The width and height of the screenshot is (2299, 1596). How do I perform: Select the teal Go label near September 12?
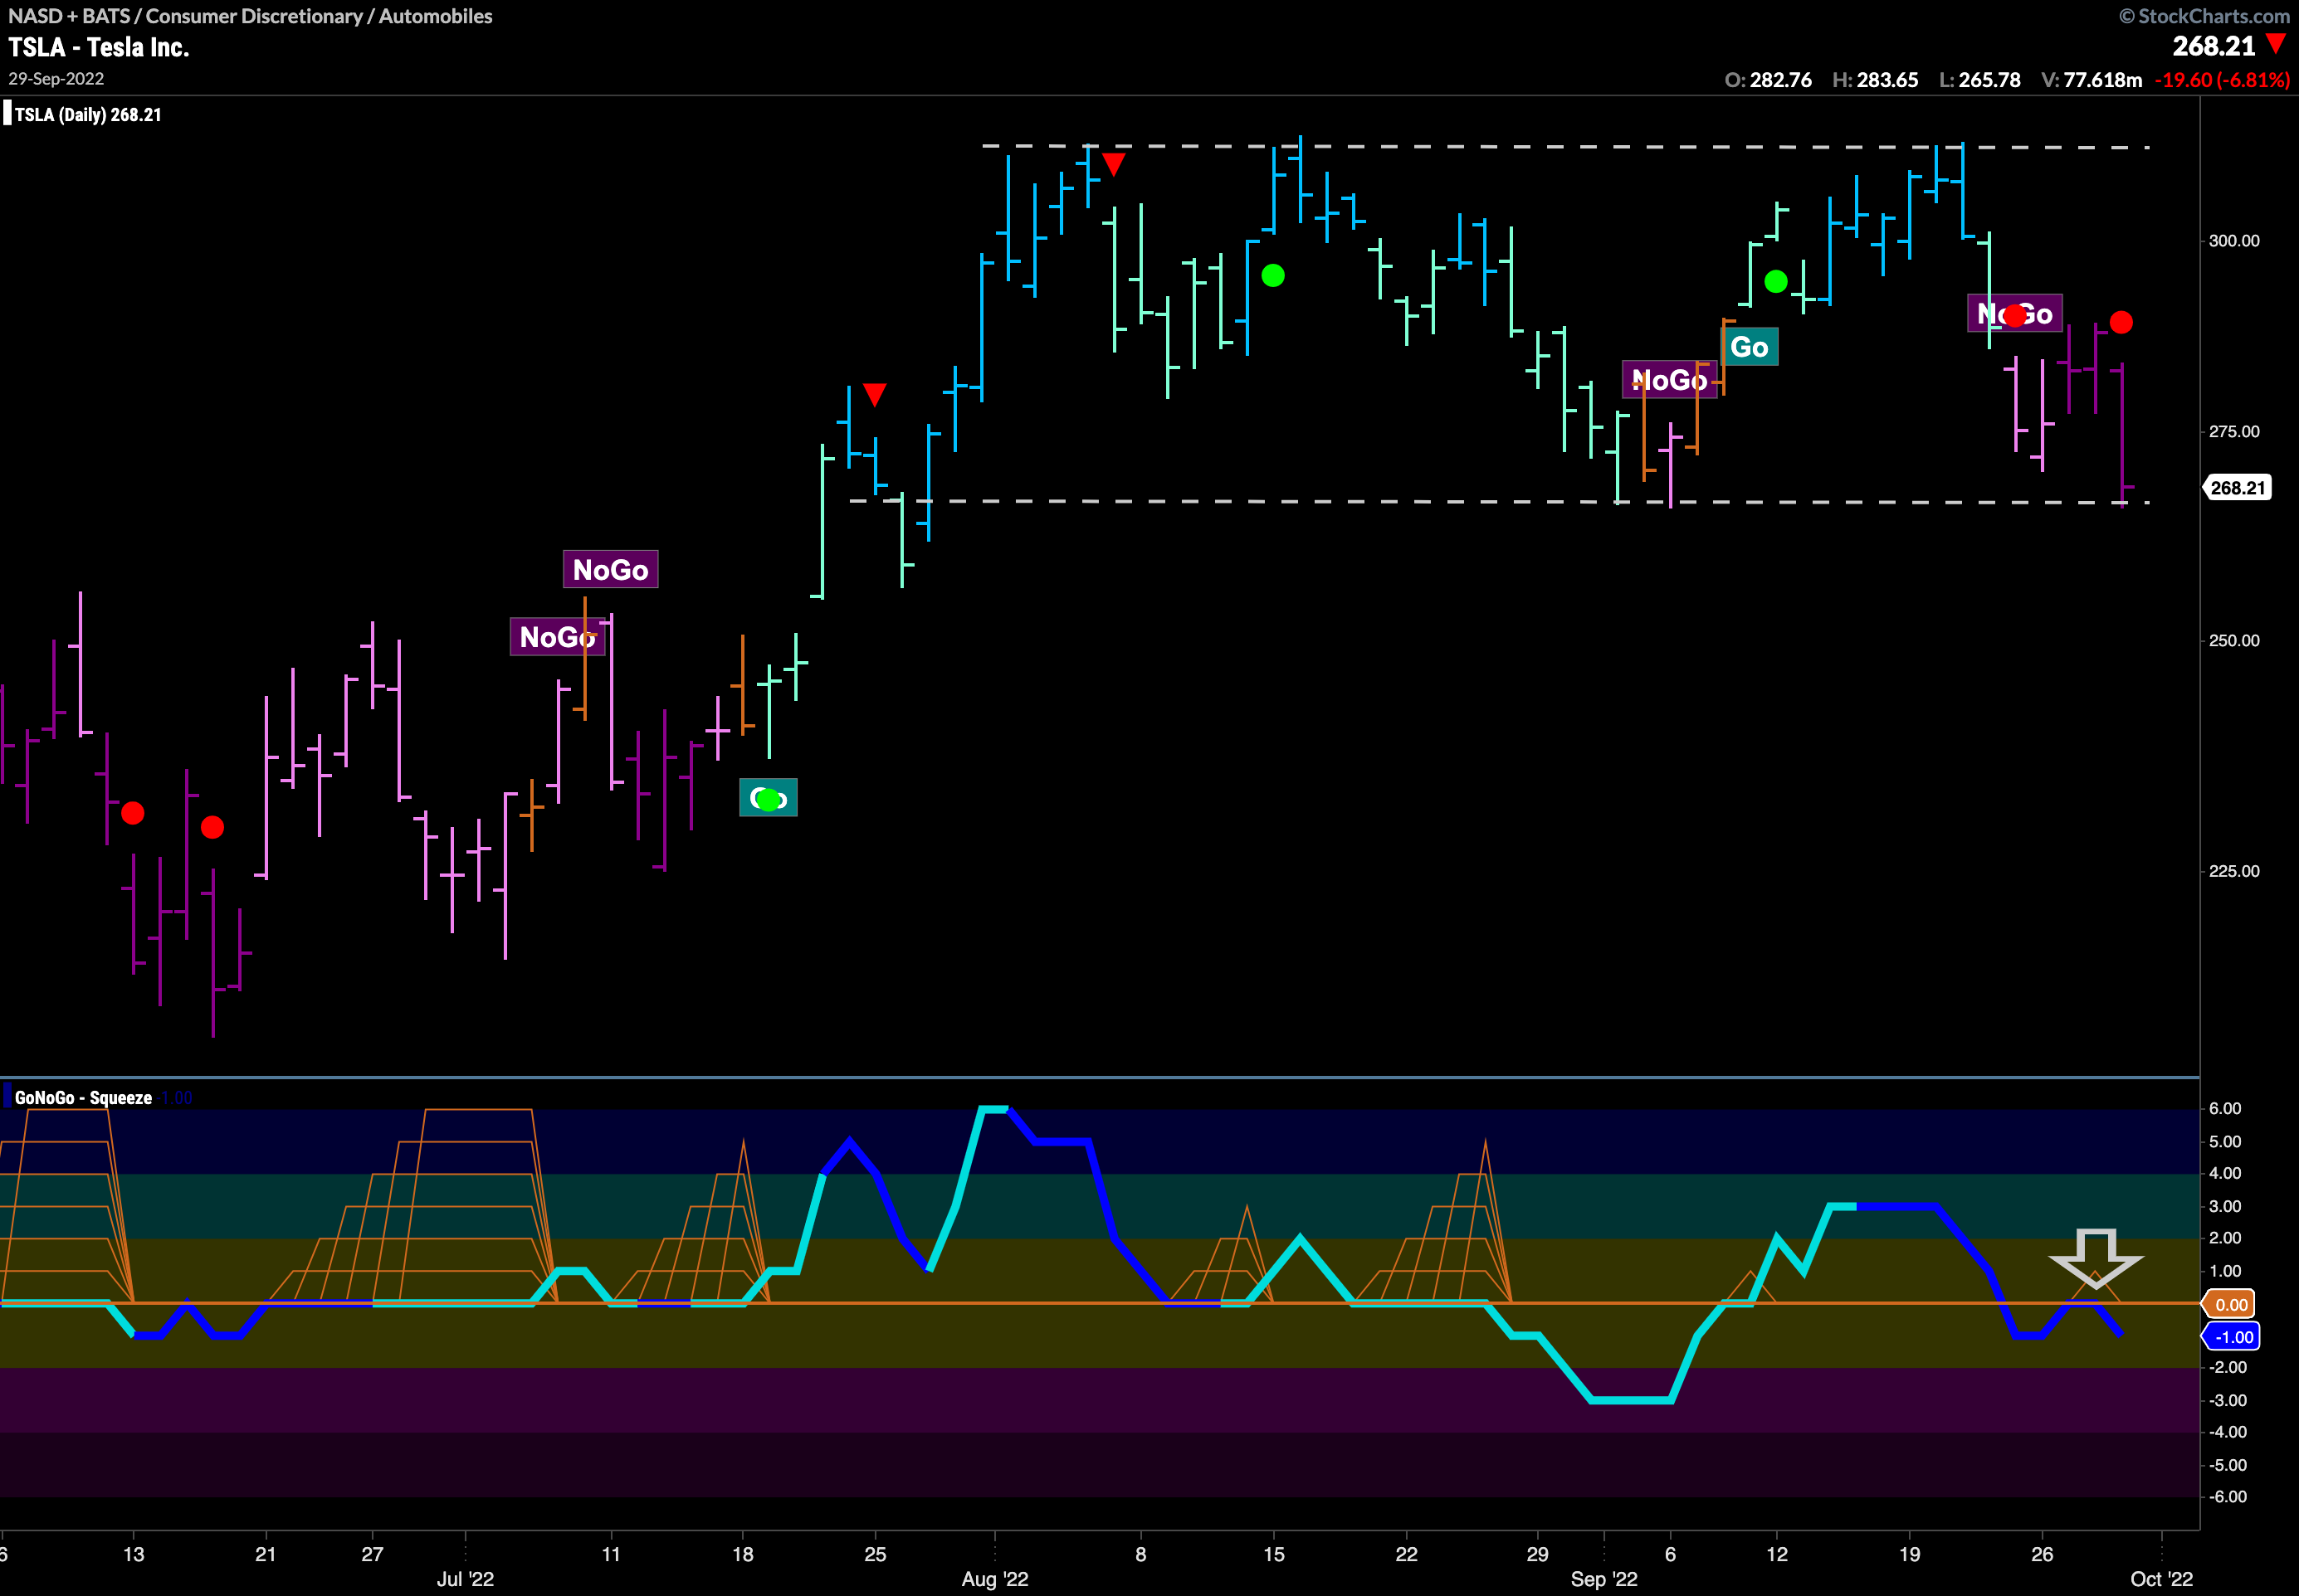pos(1749,347)
